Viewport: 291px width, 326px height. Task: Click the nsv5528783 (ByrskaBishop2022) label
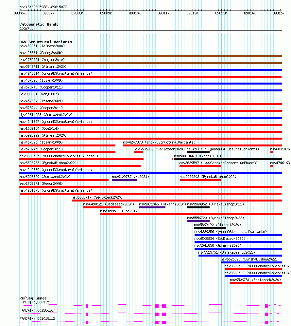[48, 163]
